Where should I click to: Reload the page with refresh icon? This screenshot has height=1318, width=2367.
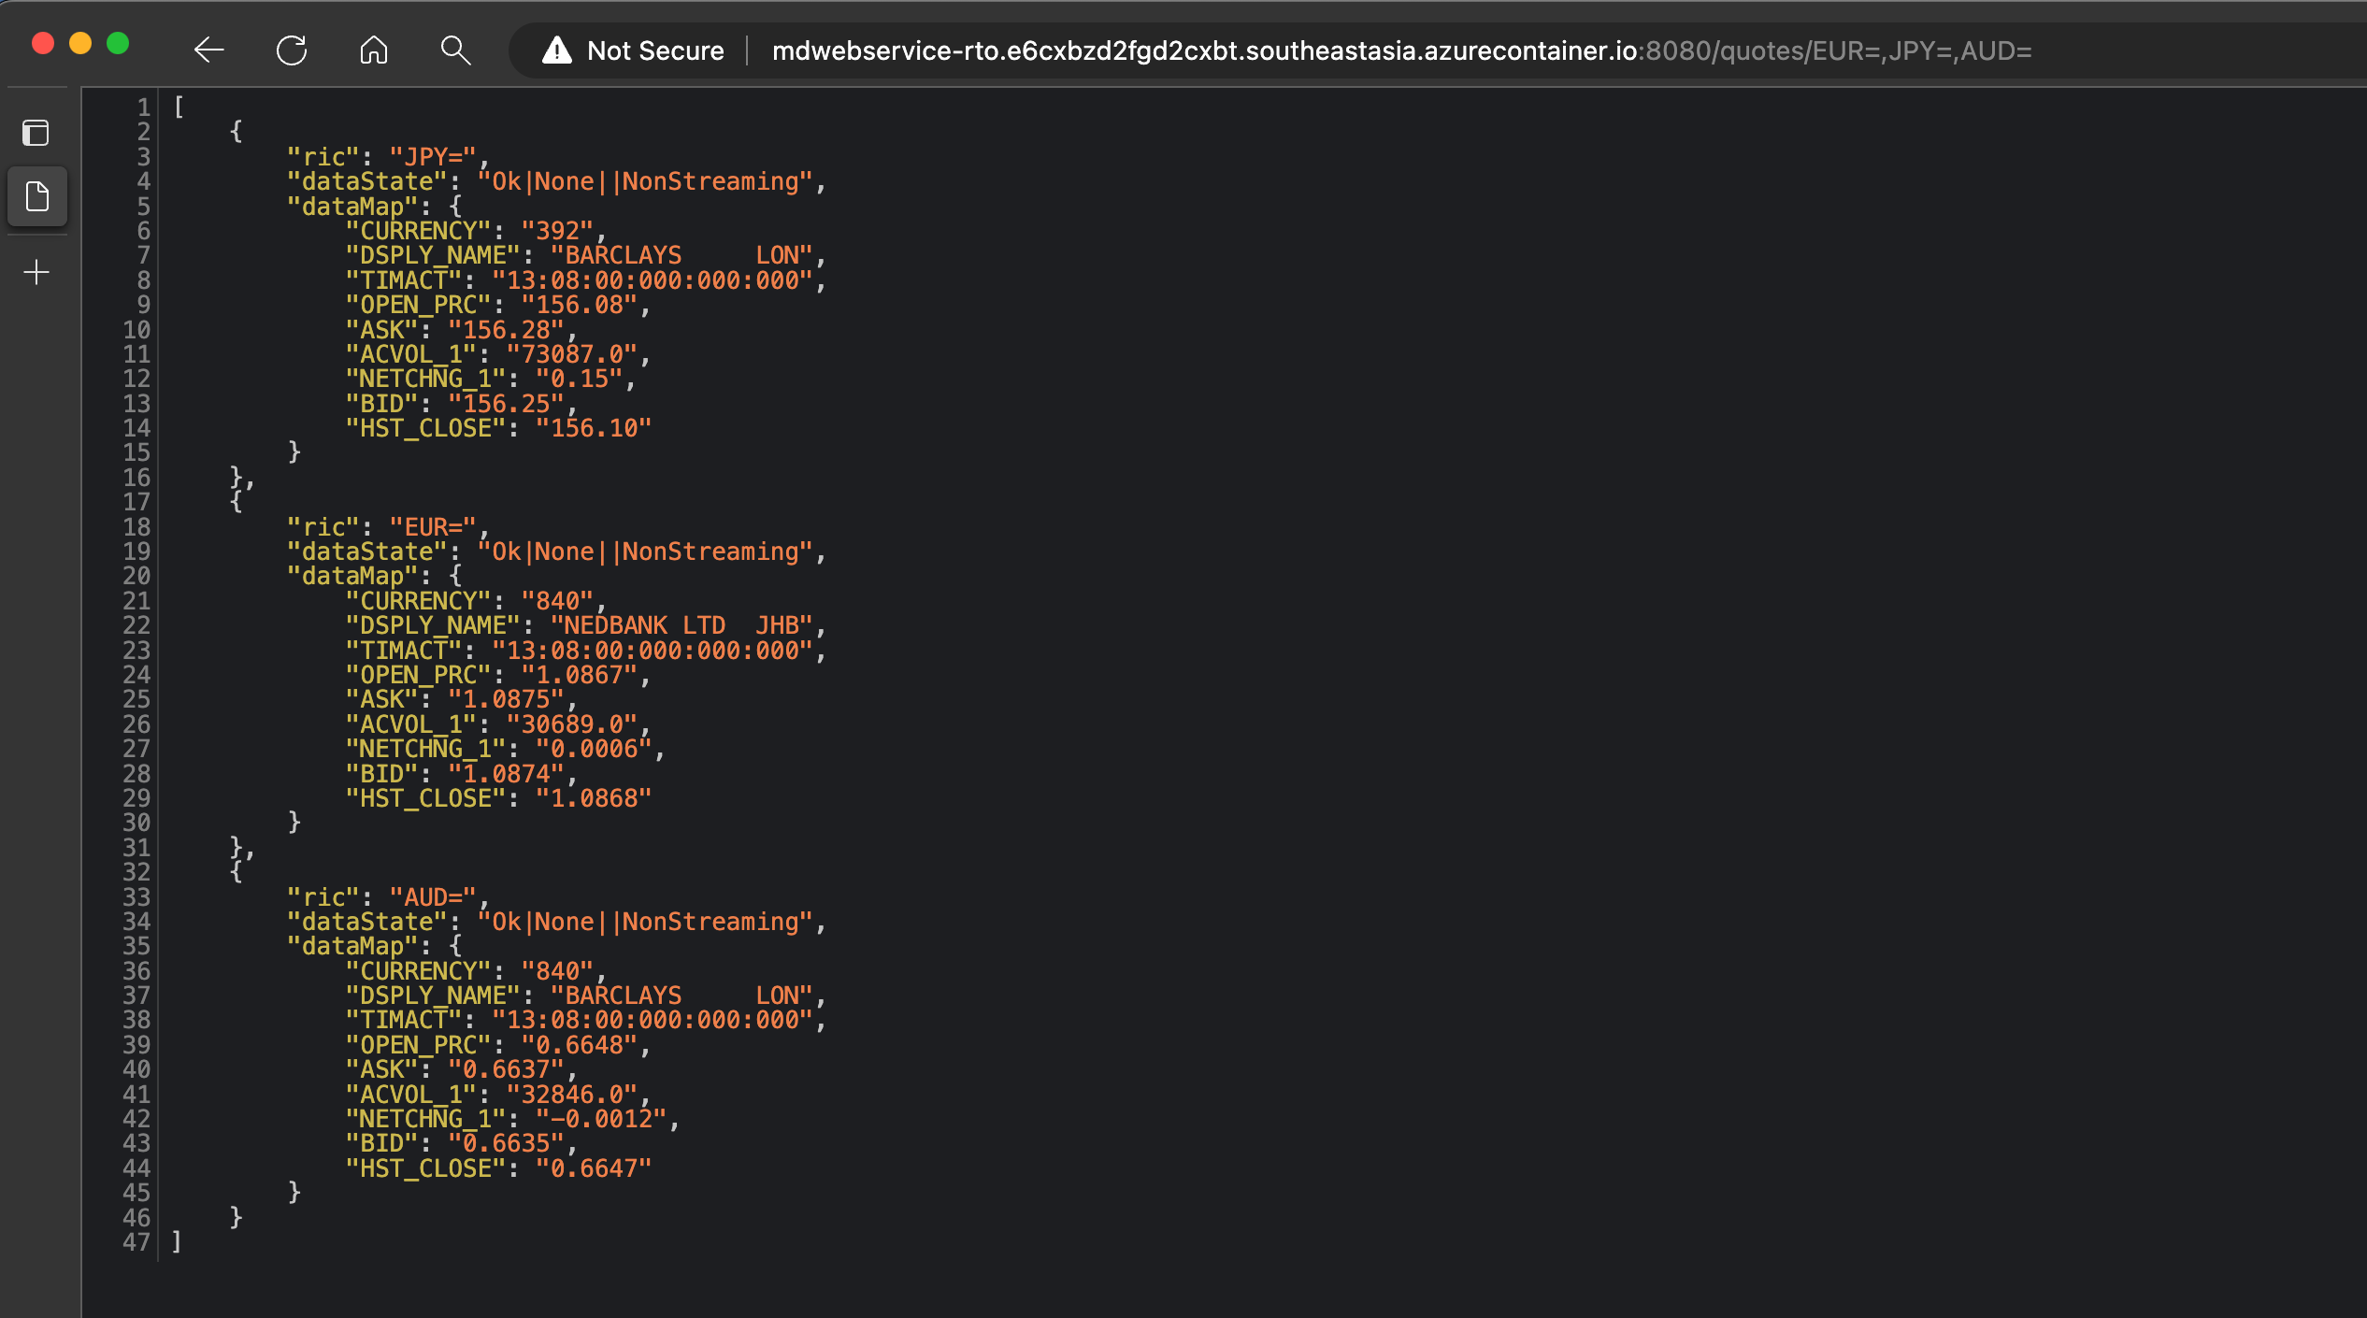coord(292,50)
